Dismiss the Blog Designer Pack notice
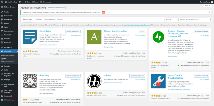The width and height of the screenshot is (214, 106). tap(209, 12)
